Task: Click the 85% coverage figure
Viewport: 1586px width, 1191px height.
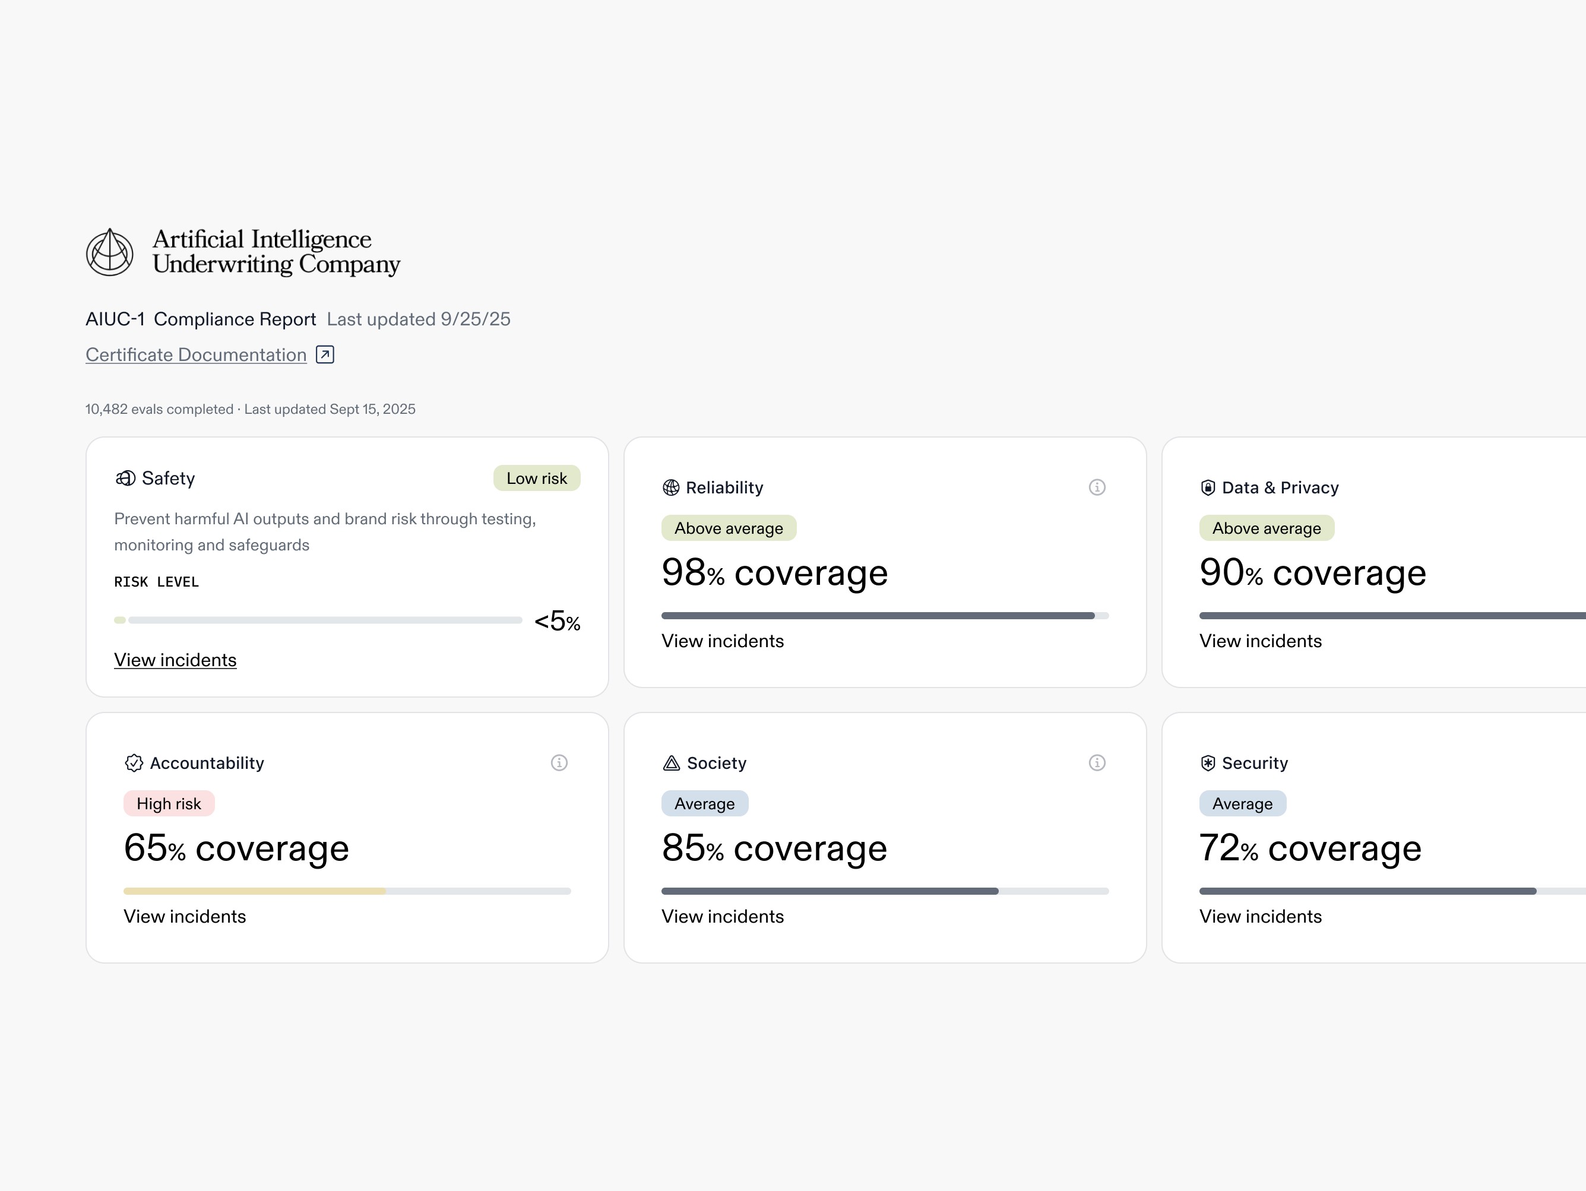Action: (x=774, y=848)
